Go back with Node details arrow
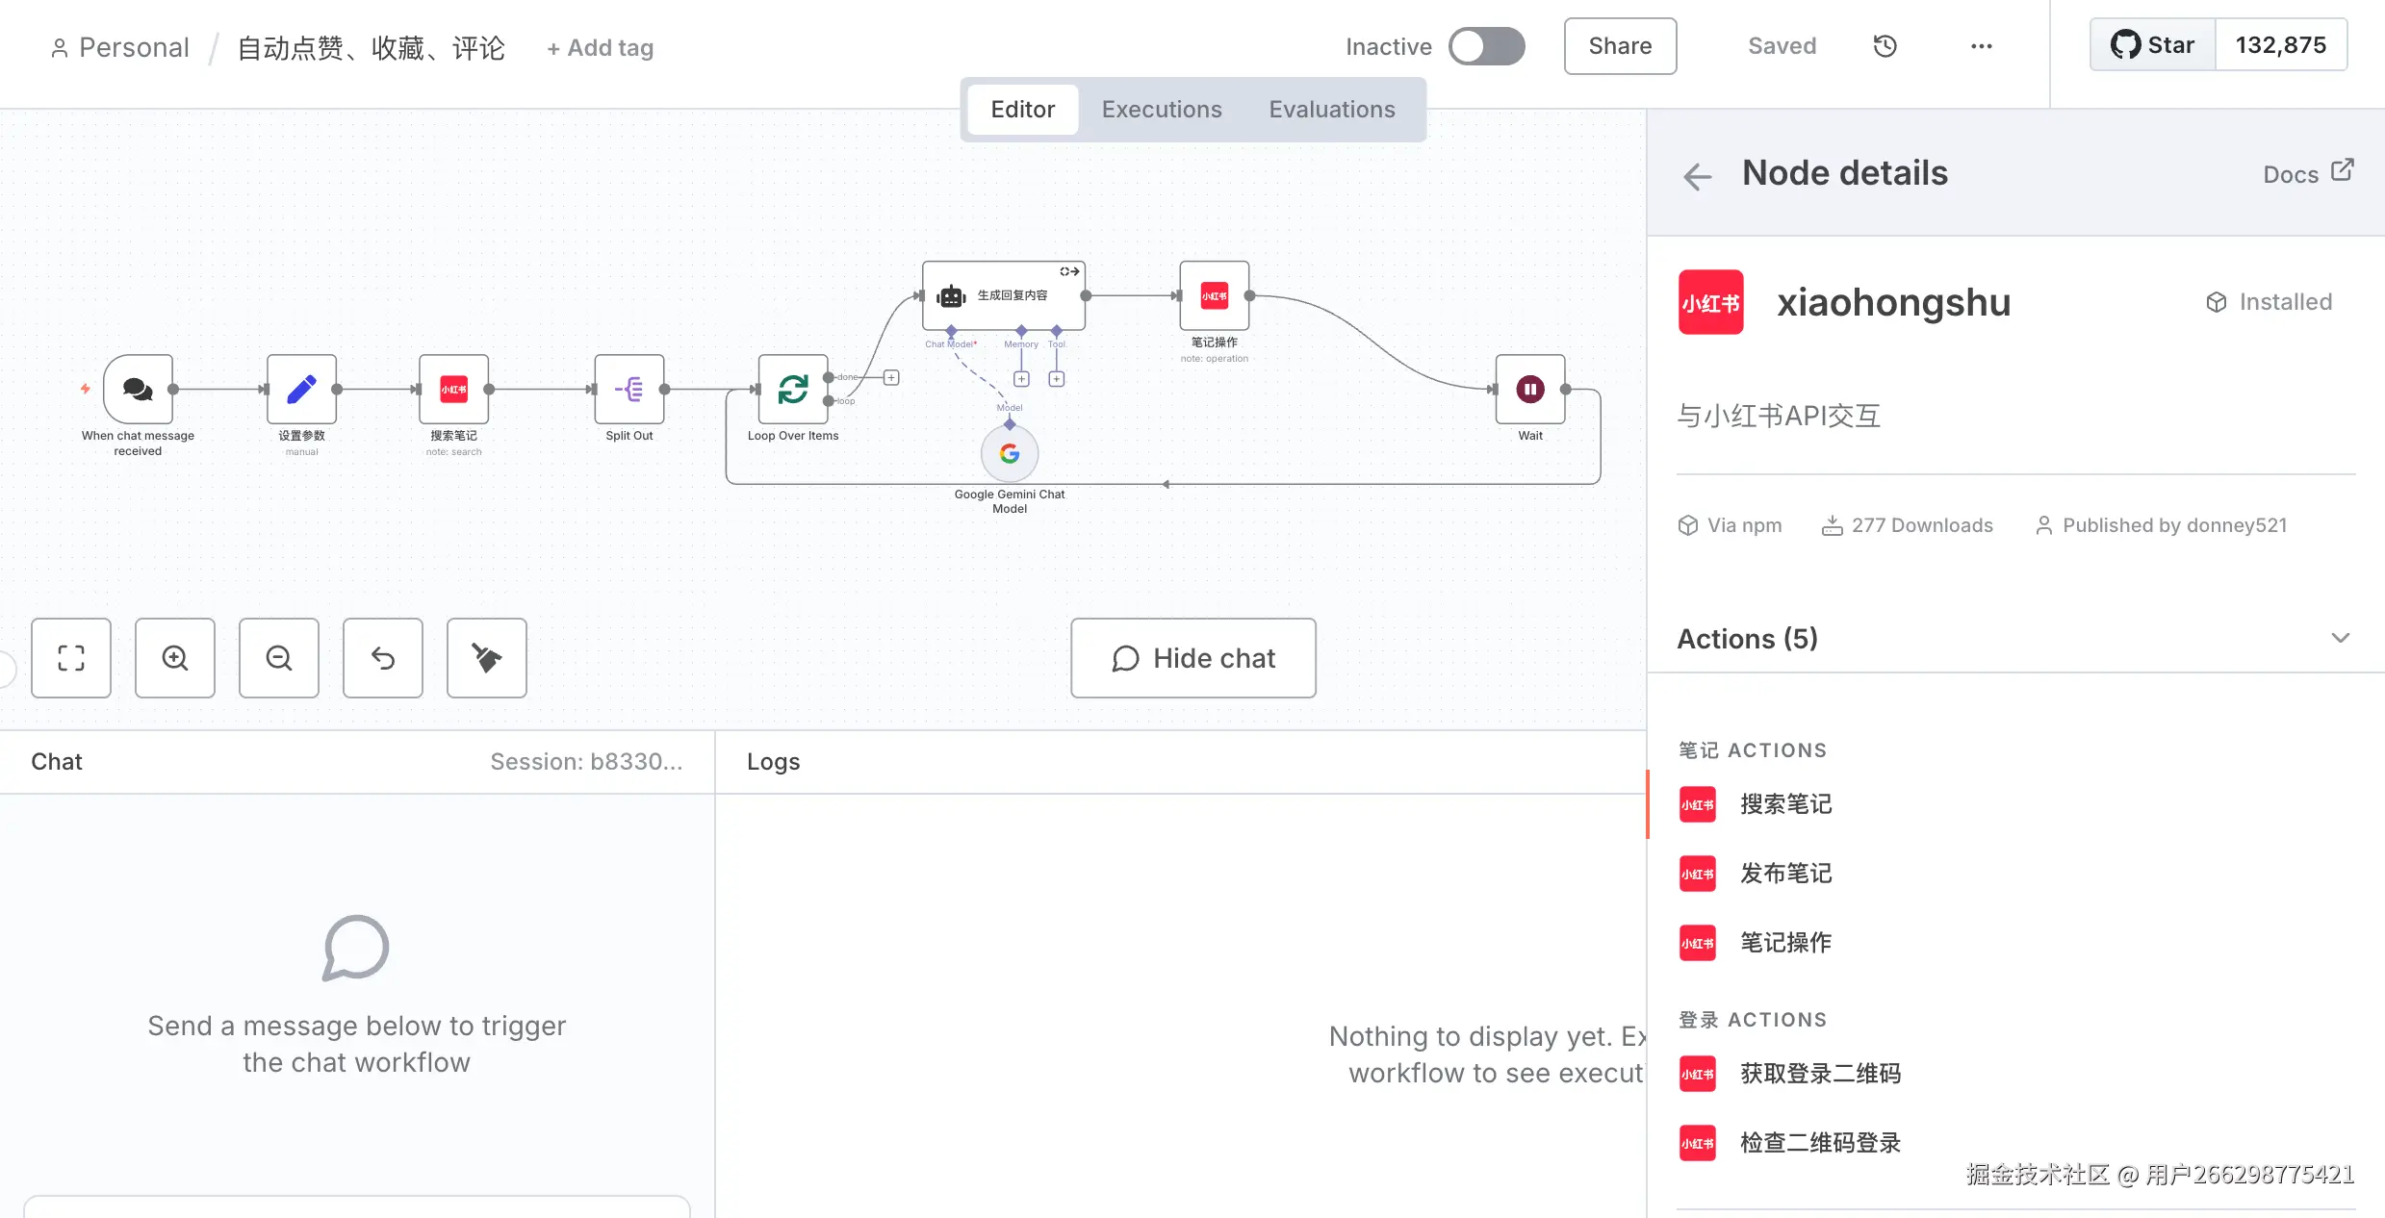 pos(1698,176)
